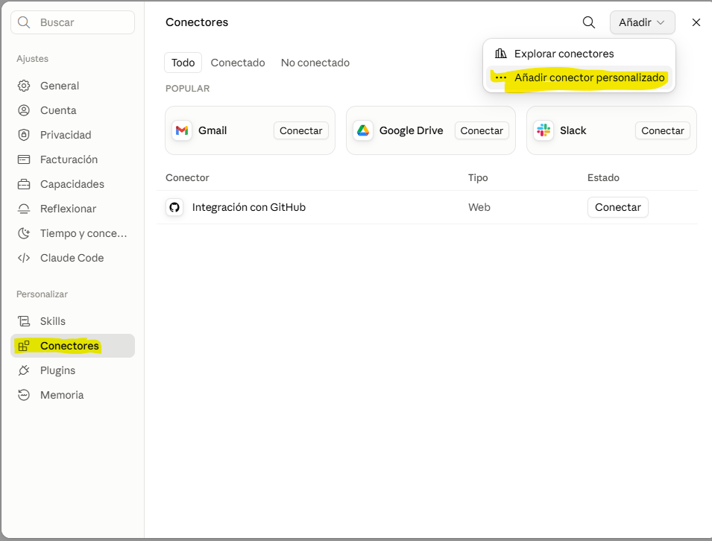This screenshot has height=541, width=712.
Task: Switch to the No conectado tab
Action: click(x=315, y=63)
